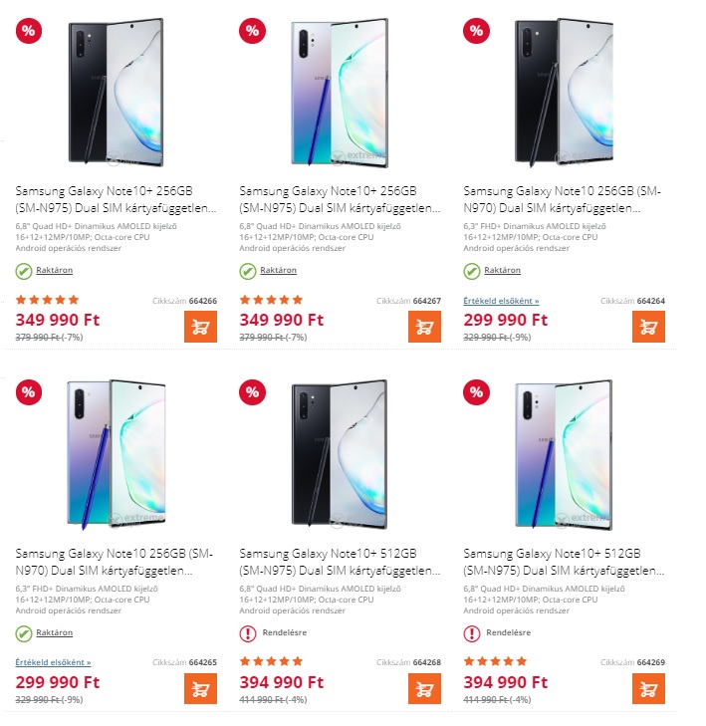Add item 664269 Note10+ 512GB to cart
706x726 pixels.
click(648, 688)
